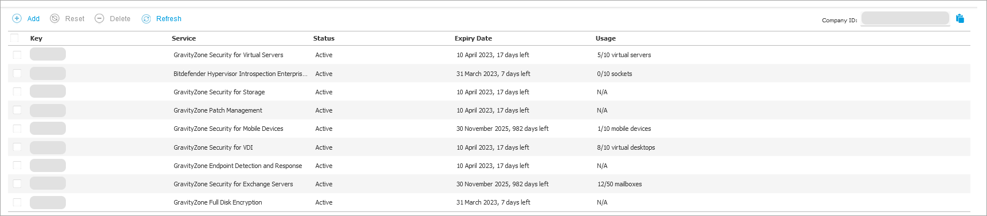Check the GravityZone Patch Management row checkbox

point(17,110)
